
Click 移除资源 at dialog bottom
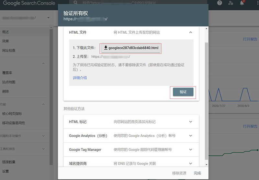coord(179,173)
